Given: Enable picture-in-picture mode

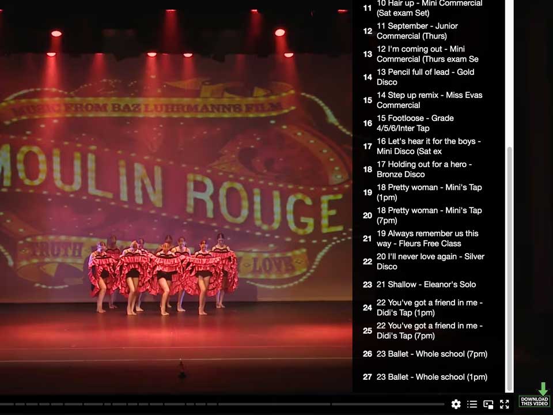Looking at the screenshot, I should point(488,405).
